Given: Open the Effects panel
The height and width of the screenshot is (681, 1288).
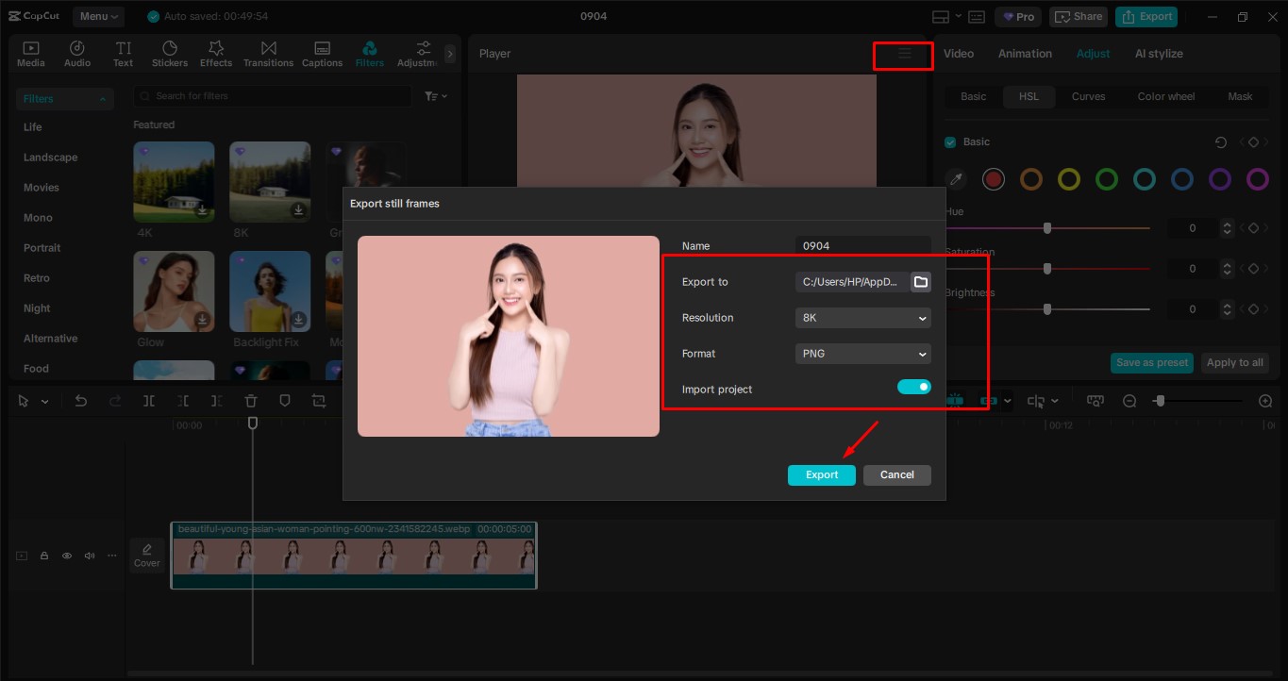Looking at the screenshot, I should coord(215,52).
